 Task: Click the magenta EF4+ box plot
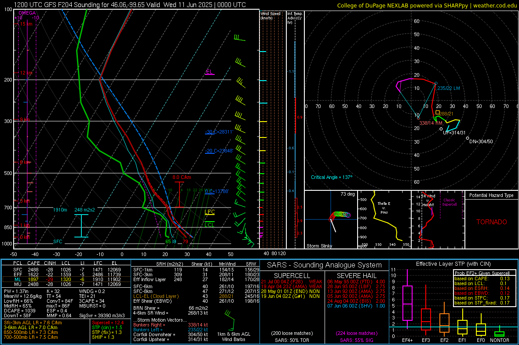point(407,299)
